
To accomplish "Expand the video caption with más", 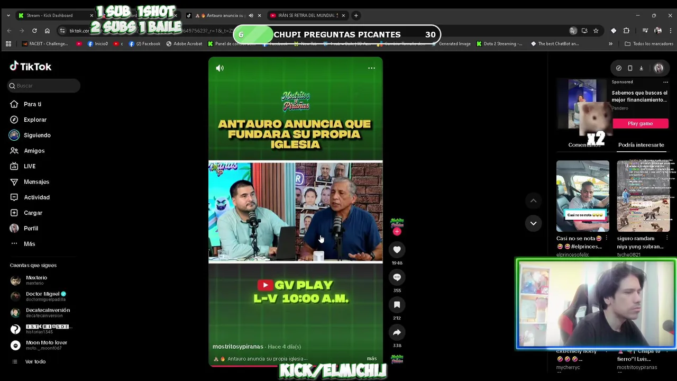I will [372, 359].
